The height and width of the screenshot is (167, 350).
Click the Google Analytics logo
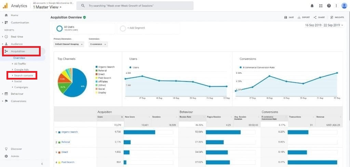[x=5, y=5]
